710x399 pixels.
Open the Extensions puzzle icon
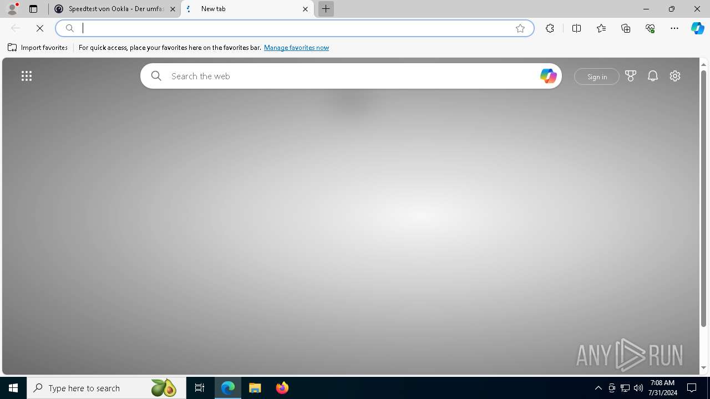tap(550, 28)
